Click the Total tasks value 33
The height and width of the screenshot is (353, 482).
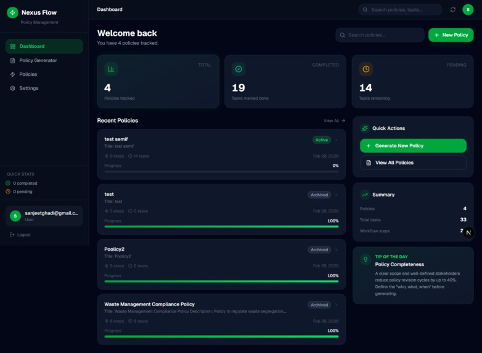pyautogui.click(x=463, y=220)
